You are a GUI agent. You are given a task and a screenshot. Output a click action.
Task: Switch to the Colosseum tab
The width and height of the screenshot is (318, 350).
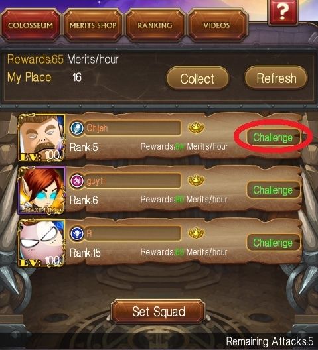point(31,25)
